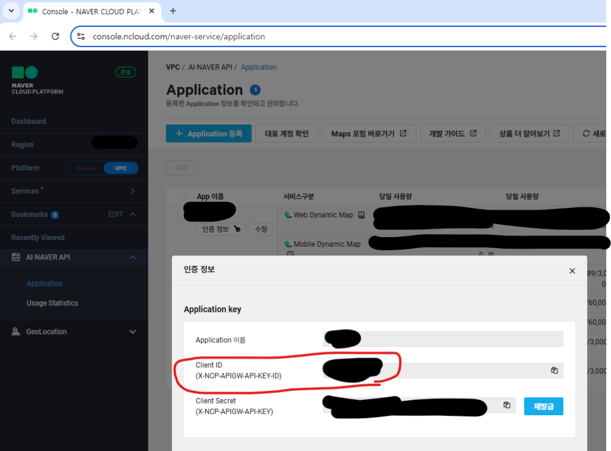This screenshot has height=451, width=611.
Task: Click EDIT next to Bookmarks
Action: (115, 214)
